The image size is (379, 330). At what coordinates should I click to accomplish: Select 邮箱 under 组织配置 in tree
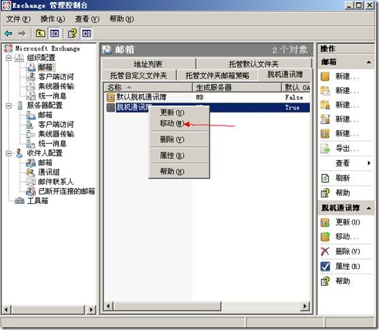click(x=45, y=67)
